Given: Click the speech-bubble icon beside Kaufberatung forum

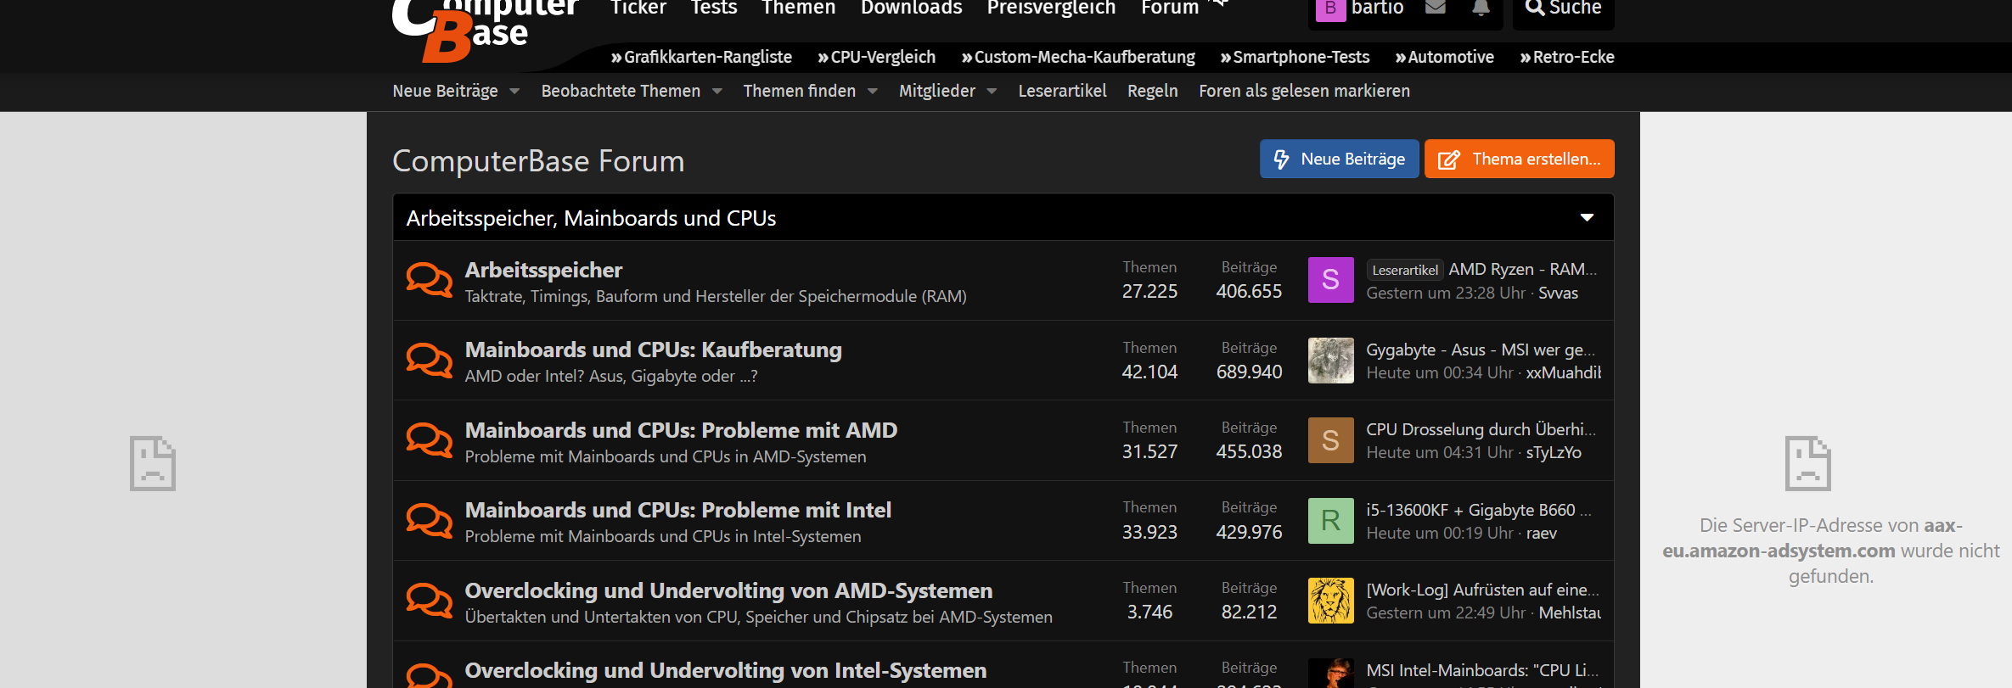Looking at the screenshot, I should [x=430, y=360].
